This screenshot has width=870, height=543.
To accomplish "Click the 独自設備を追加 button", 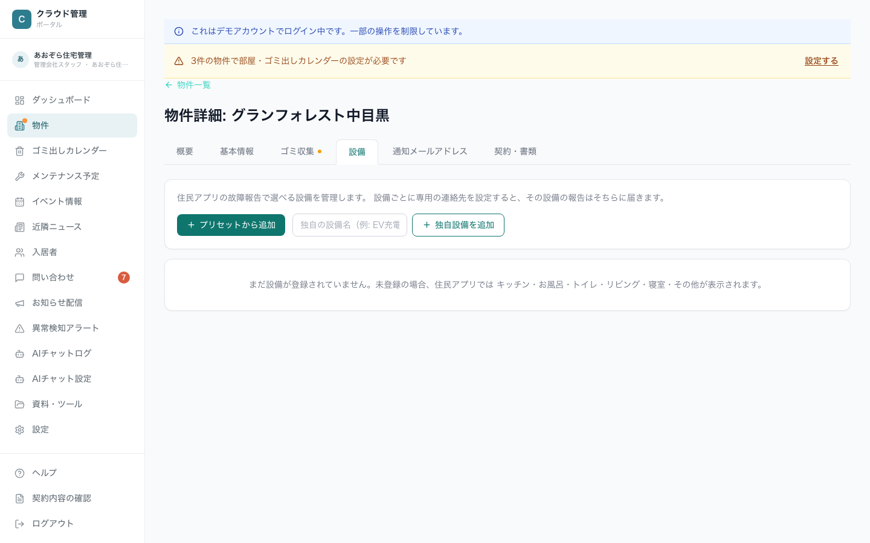I will coord(458,225).
